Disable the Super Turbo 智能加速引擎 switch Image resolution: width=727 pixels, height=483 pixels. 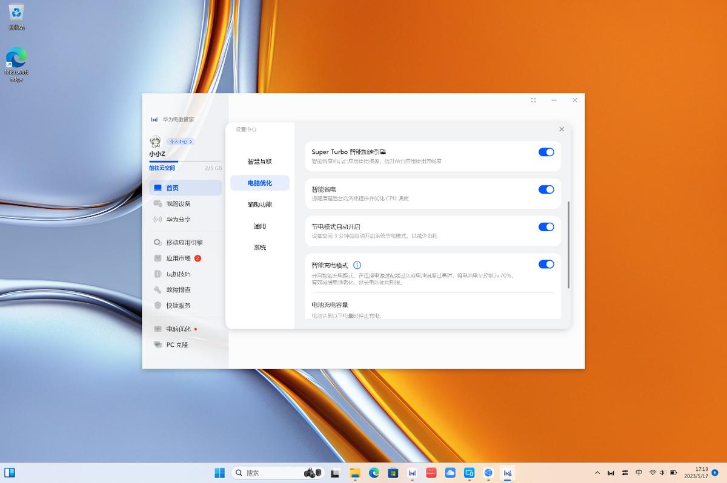(546, 152)
